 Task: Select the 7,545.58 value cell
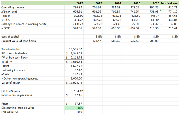coord(74,53)
